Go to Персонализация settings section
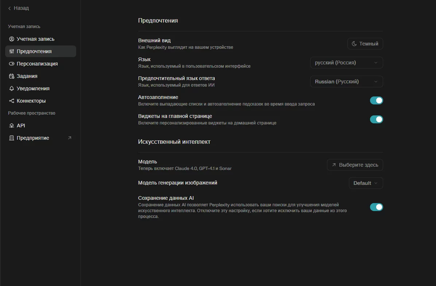436x286 pixels. coord(37,64)
